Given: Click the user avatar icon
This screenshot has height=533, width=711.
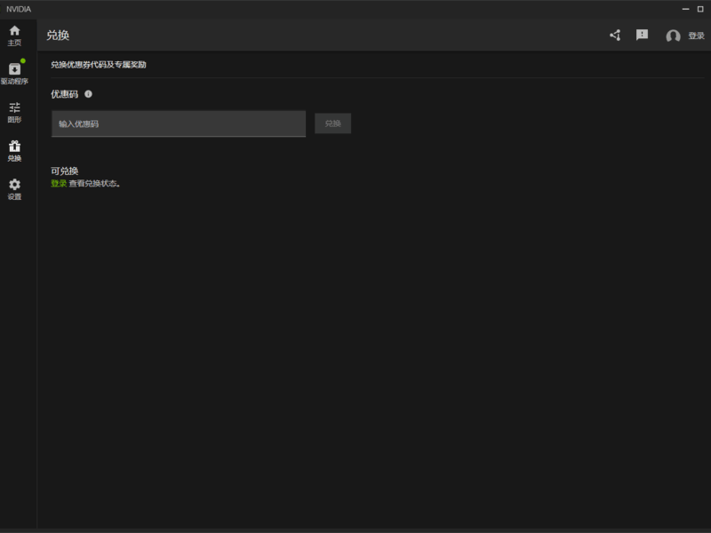Looking at the screenshot, I should tap(673, 36).
